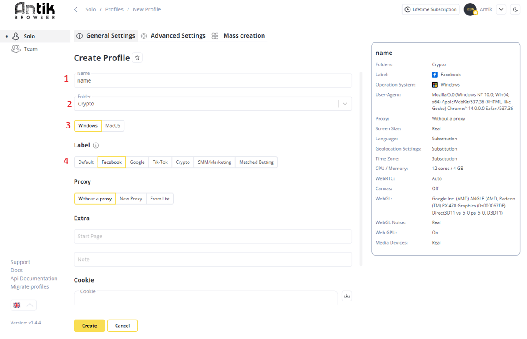527x339 pixels.
Task: Open Solo section in sidebar
Action: coord(35,36)
